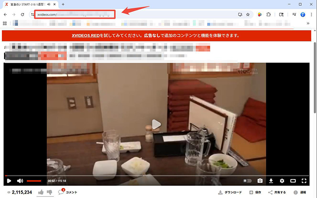Bookmark this page with the star icon
Viewport: 317px width, 198px height.
click(x=248, y=14)
